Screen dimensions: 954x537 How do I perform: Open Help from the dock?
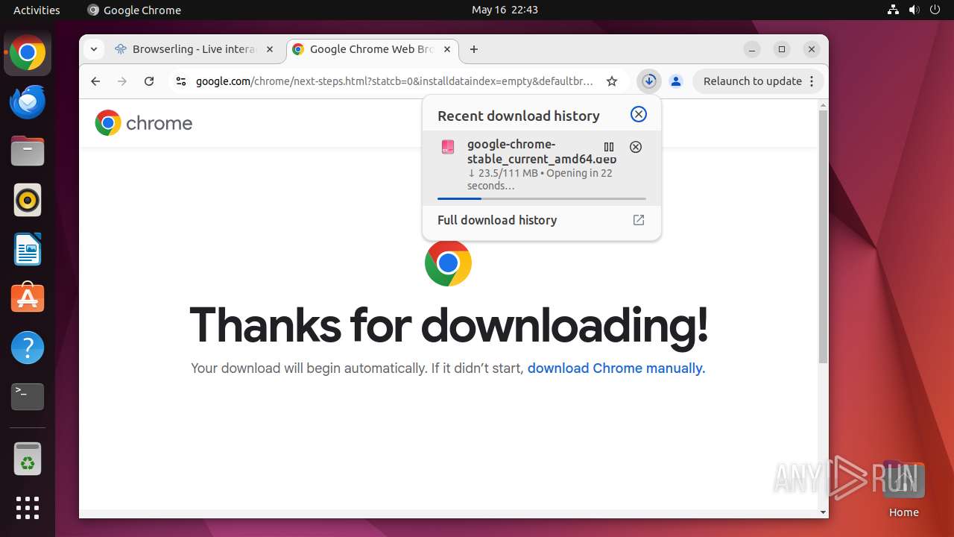coord(28,348)
